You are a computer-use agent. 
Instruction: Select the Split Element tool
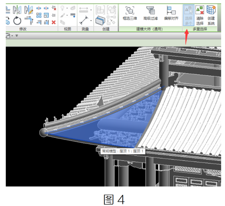tap(39, 8)
